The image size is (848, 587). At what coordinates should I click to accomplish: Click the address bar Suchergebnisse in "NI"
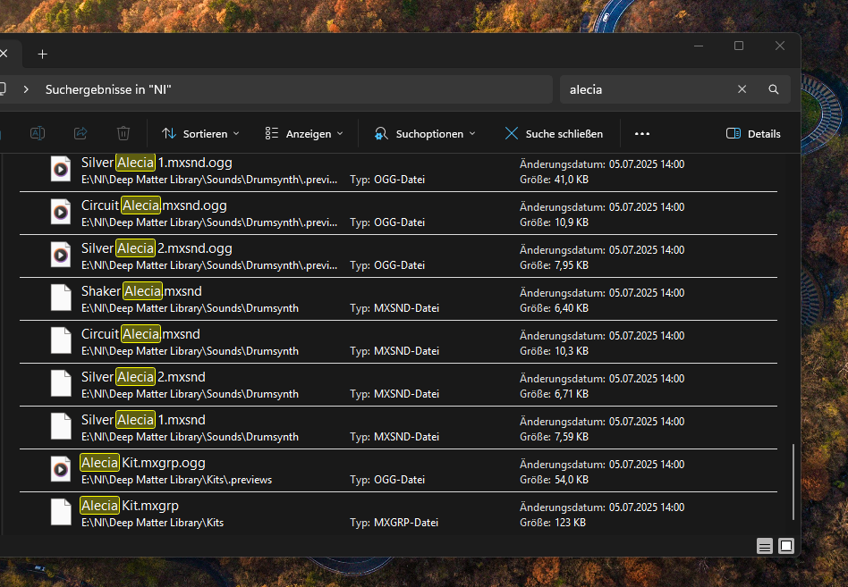(x=108, y=89)
